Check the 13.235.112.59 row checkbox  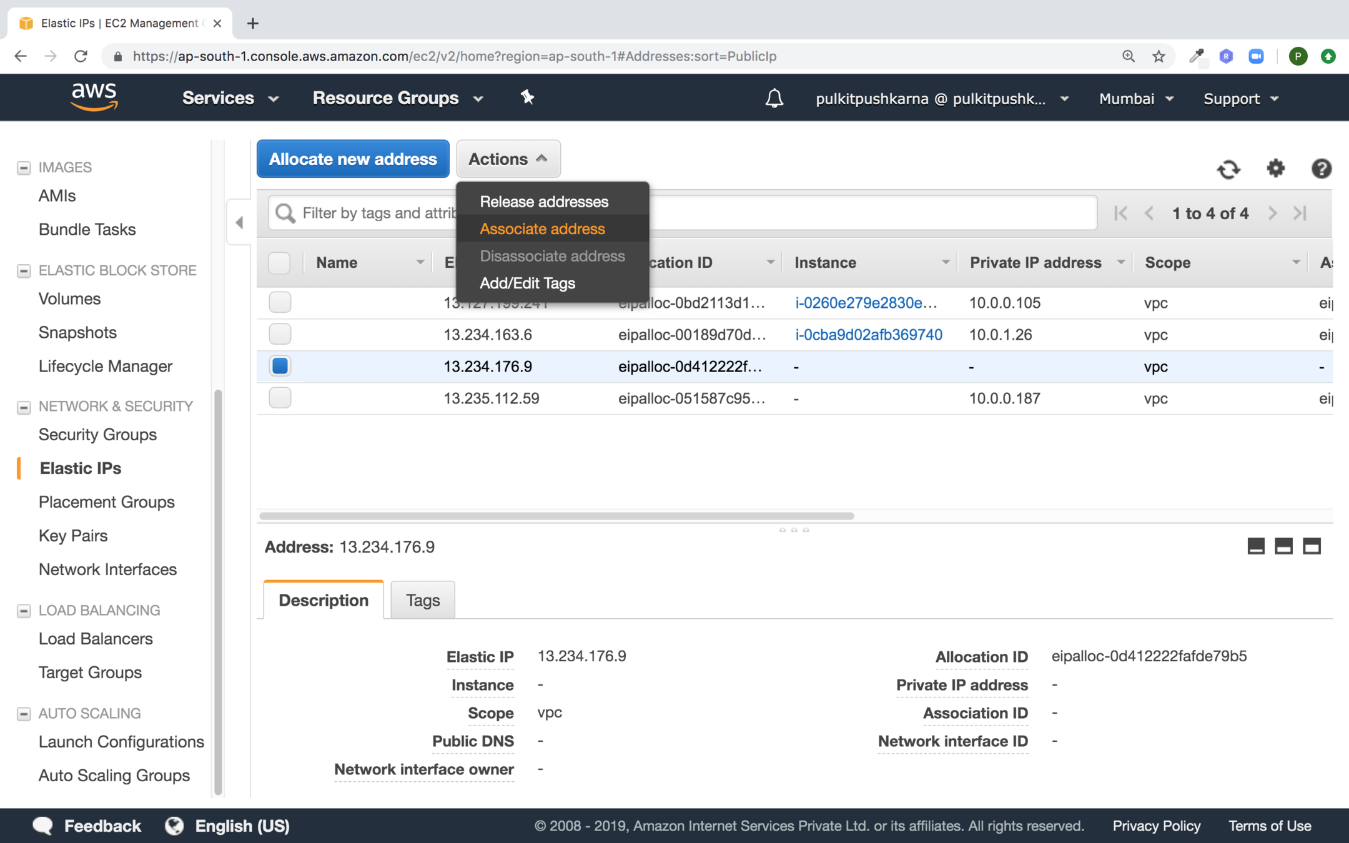click(x=280, y=398)
